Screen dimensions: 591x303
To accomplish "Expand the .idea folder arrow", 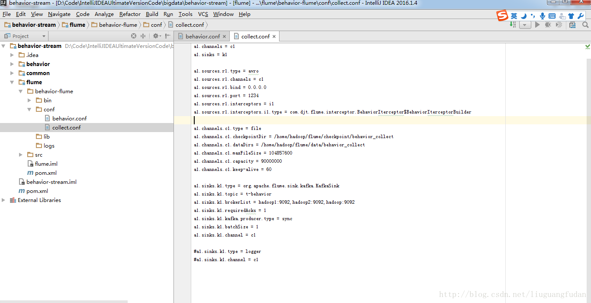I will 12,55.
